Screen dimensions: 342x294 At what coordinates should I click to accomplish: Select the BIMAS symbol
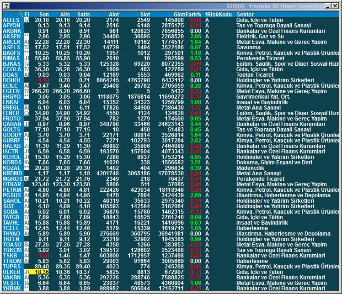[x=11, y=58]
